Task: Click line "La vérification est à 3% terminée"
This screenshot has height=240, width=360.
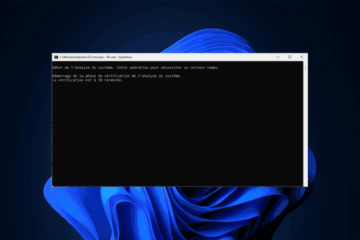Action: click(x=87, y=80)
